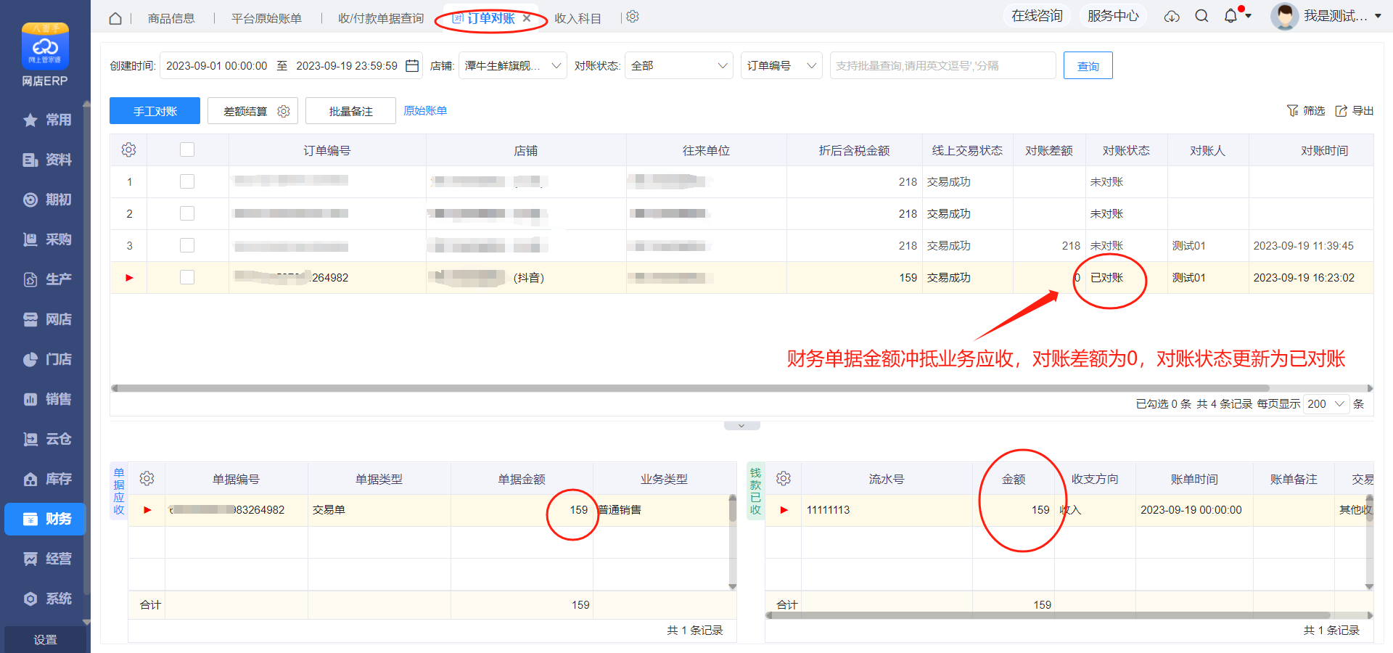Open 在线咨询 online consultation

click(x=1037, y=16)
